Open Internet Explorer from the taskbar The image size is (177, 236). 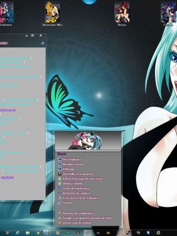pos(18,233)
